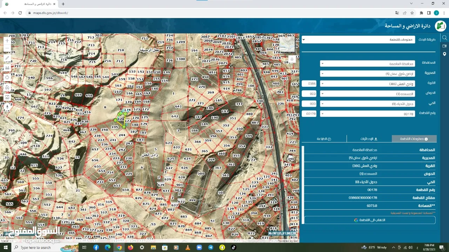449x252 pixels.
Task: Go back in the browser
Action: [x=5, y=13]
